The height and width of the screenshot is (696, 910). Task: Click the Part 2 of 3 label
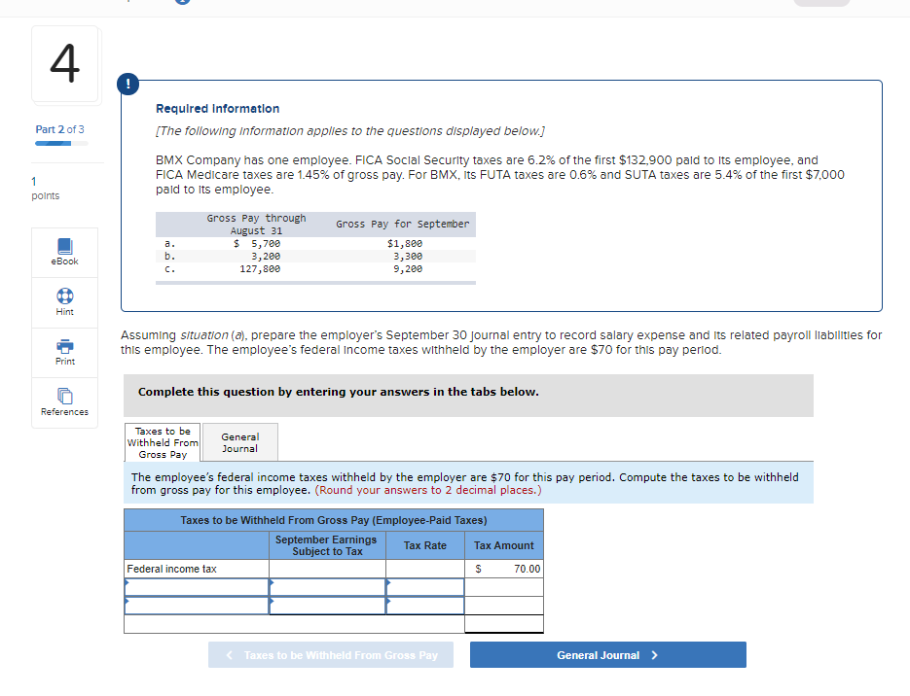click(x=59, y=129)
